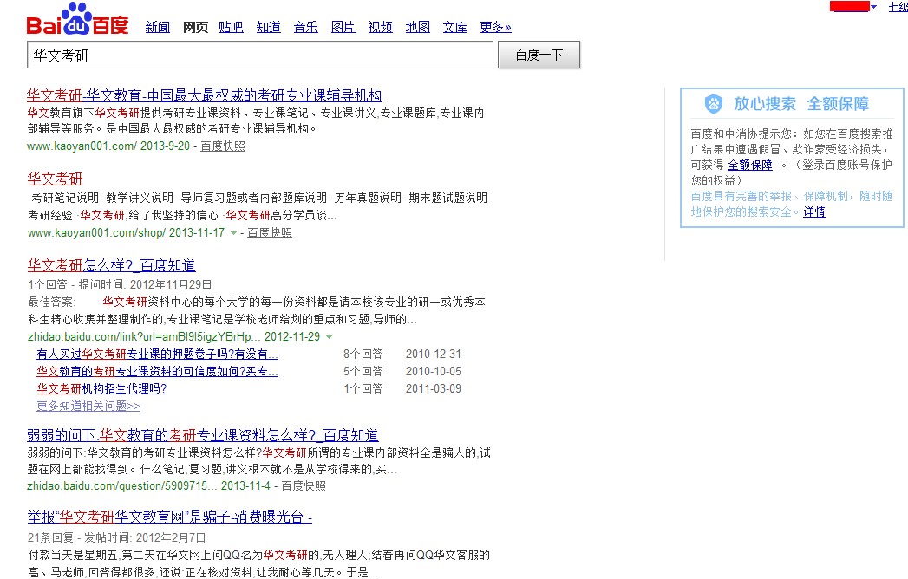The image size is (908, 579).
Task: Click the URL text zhidao.baidu.com/question/5909715...
Action: [x=122, y=485]
